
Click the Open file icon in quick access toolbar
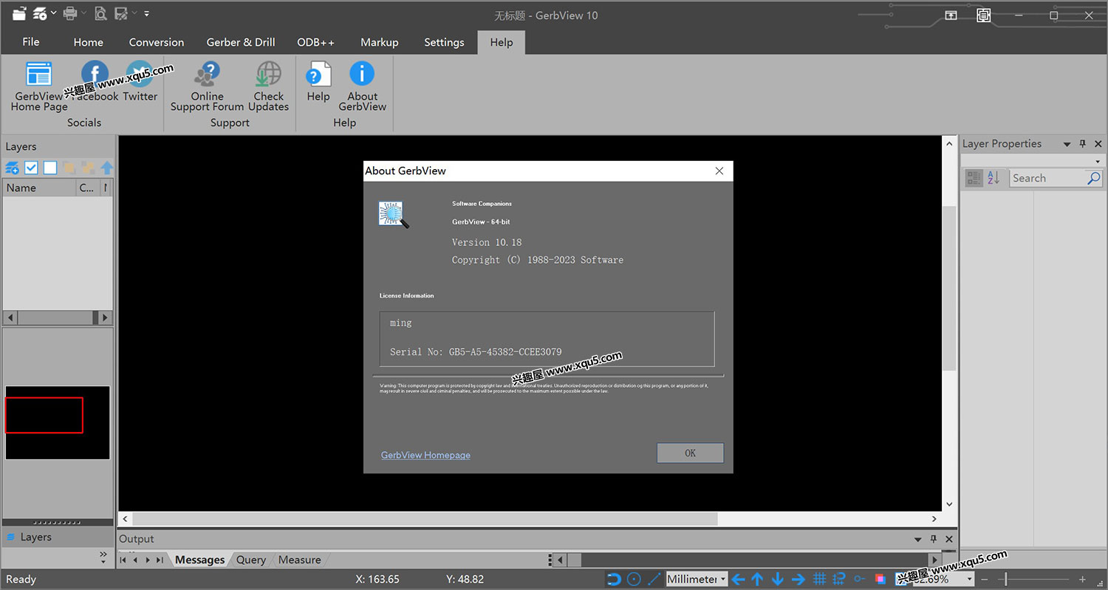[19, 13]
